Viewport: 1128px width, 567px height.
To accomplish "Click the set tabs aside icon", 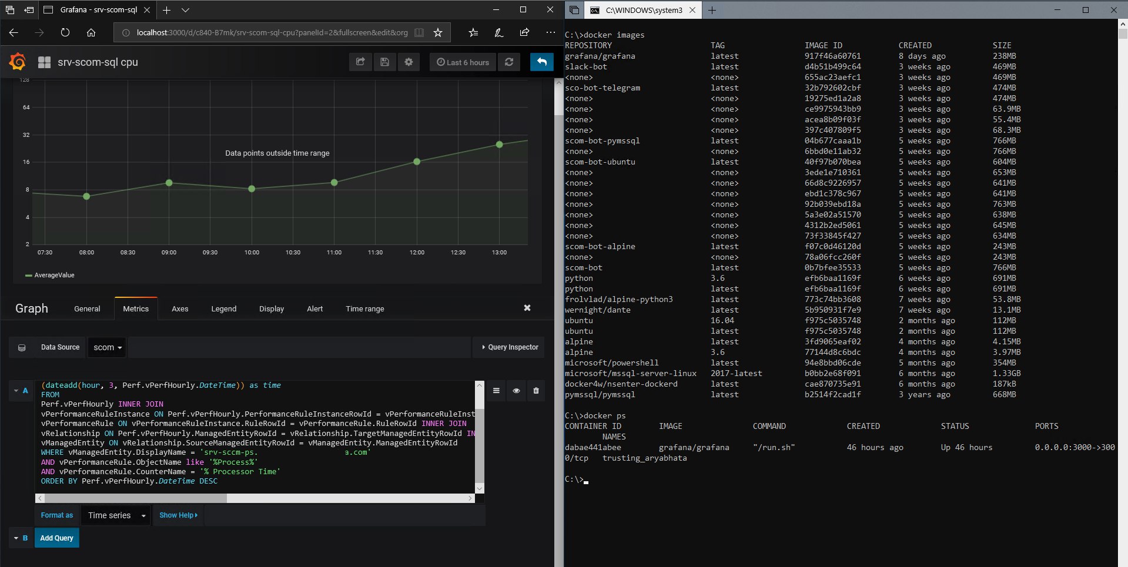I will point(28,10).
